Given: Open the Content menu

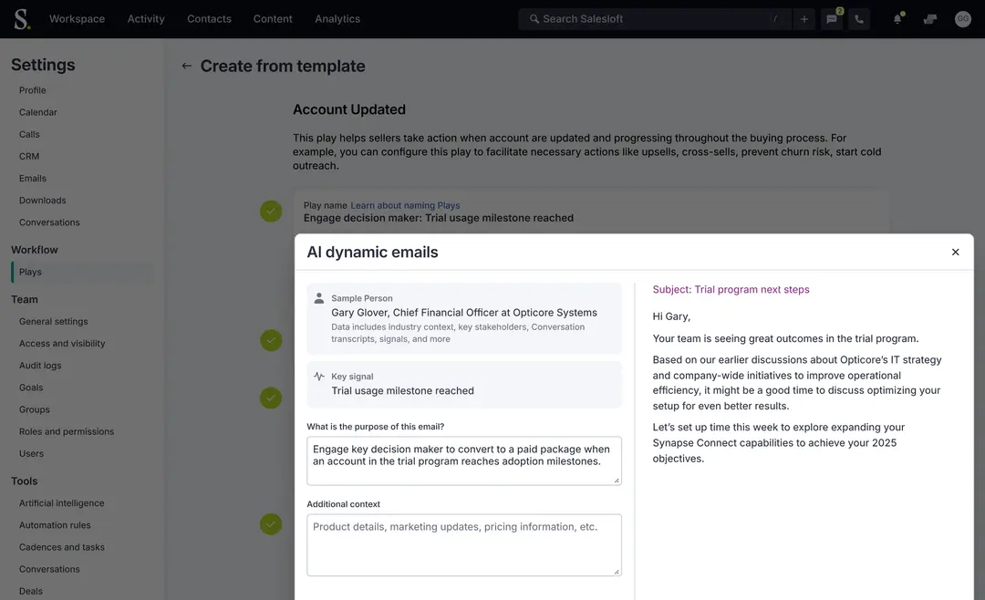Looking at the screenshot, I should pyautogui.click(x=273, y=19).
